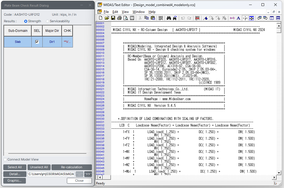Toggle the SEL checkbox for the Slab row
The height and width of the screenshot is (188, 284).
coord(37,42)
